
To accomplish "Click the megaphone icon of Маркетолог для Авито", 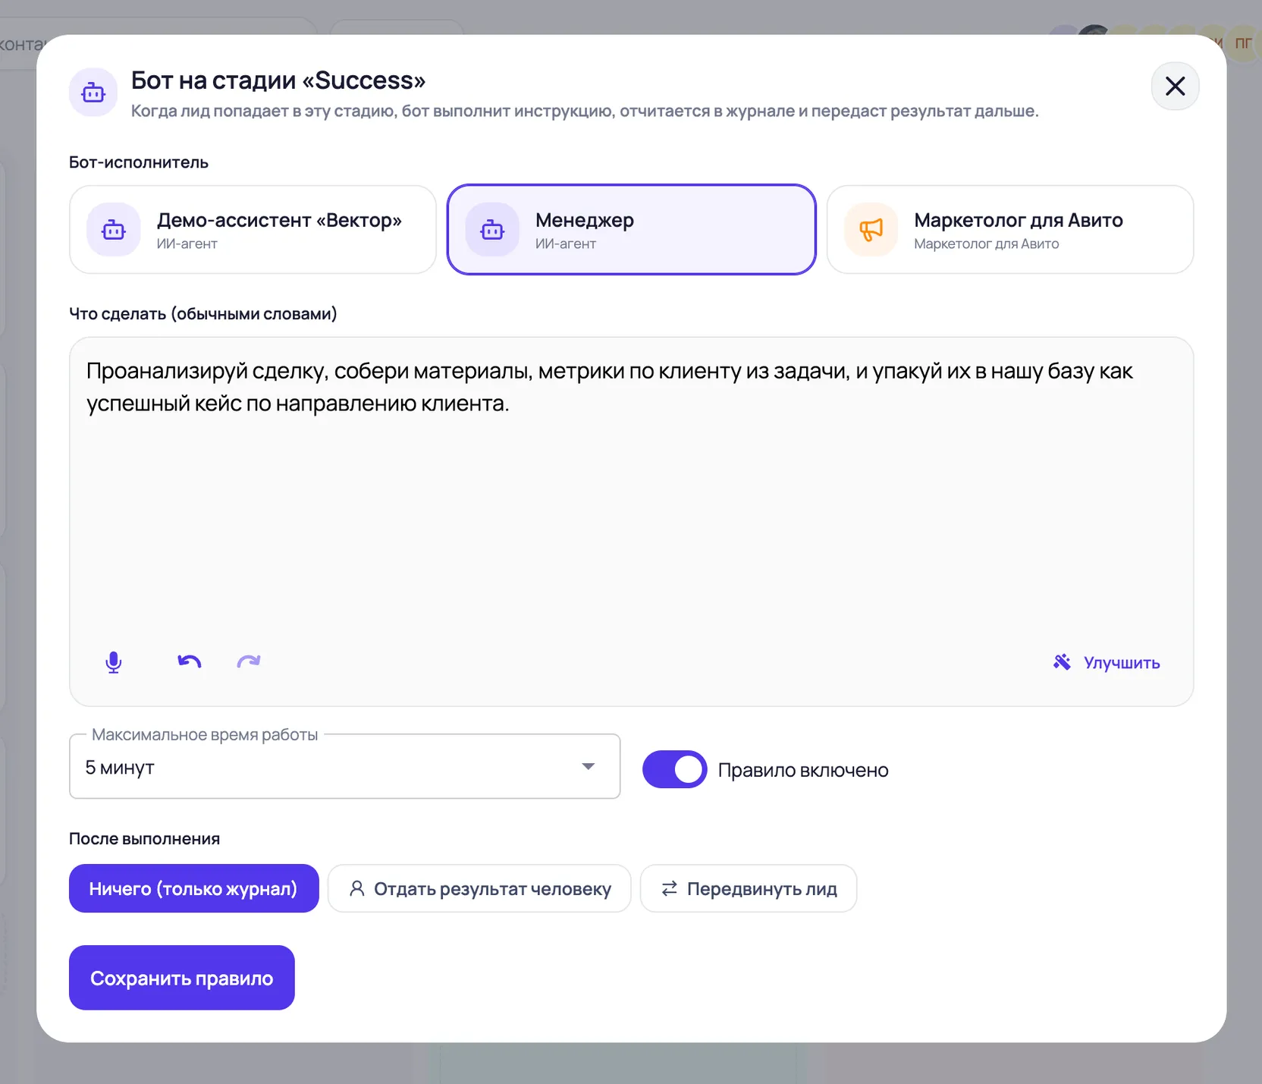I will 871,229.
